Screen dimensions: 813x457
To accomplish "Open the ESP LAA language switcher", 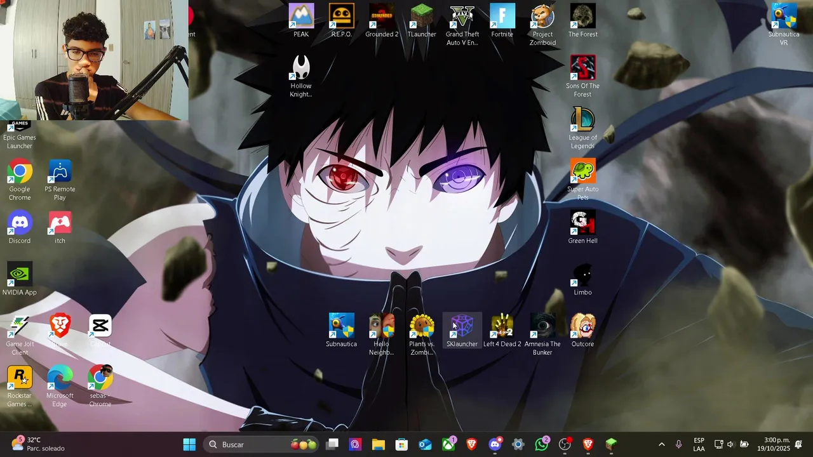I will point(699,444).
